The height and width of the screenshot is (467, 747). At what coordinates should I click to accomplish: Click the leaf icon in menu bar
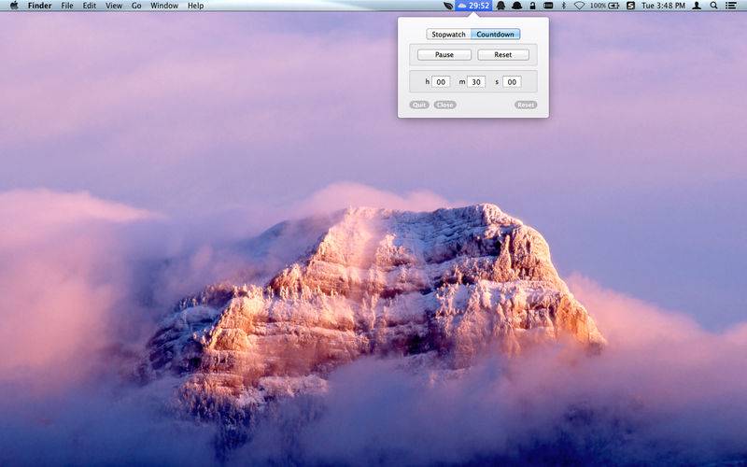tap(448, 6)
